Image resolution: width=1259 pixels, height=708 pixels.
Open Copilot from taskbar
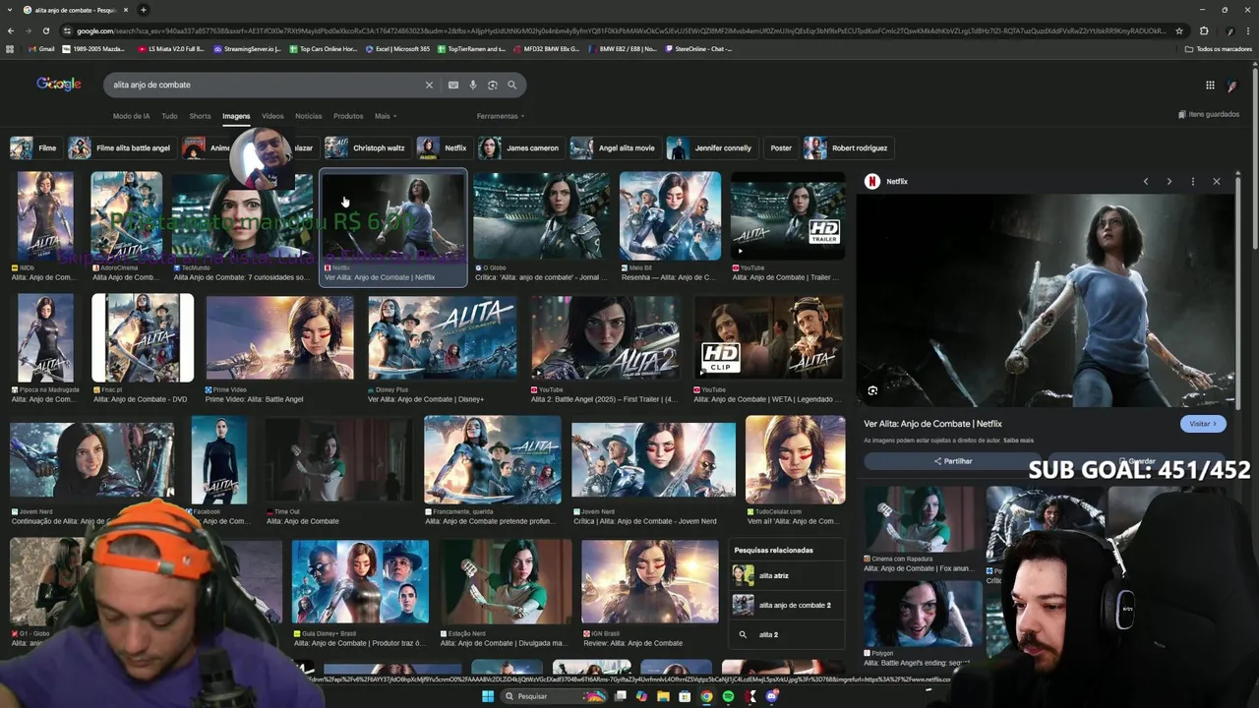pos(641,696)
